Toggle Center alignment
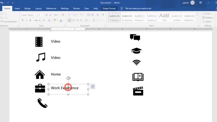This screenshot has height=122, width=217. coord(73,20)
